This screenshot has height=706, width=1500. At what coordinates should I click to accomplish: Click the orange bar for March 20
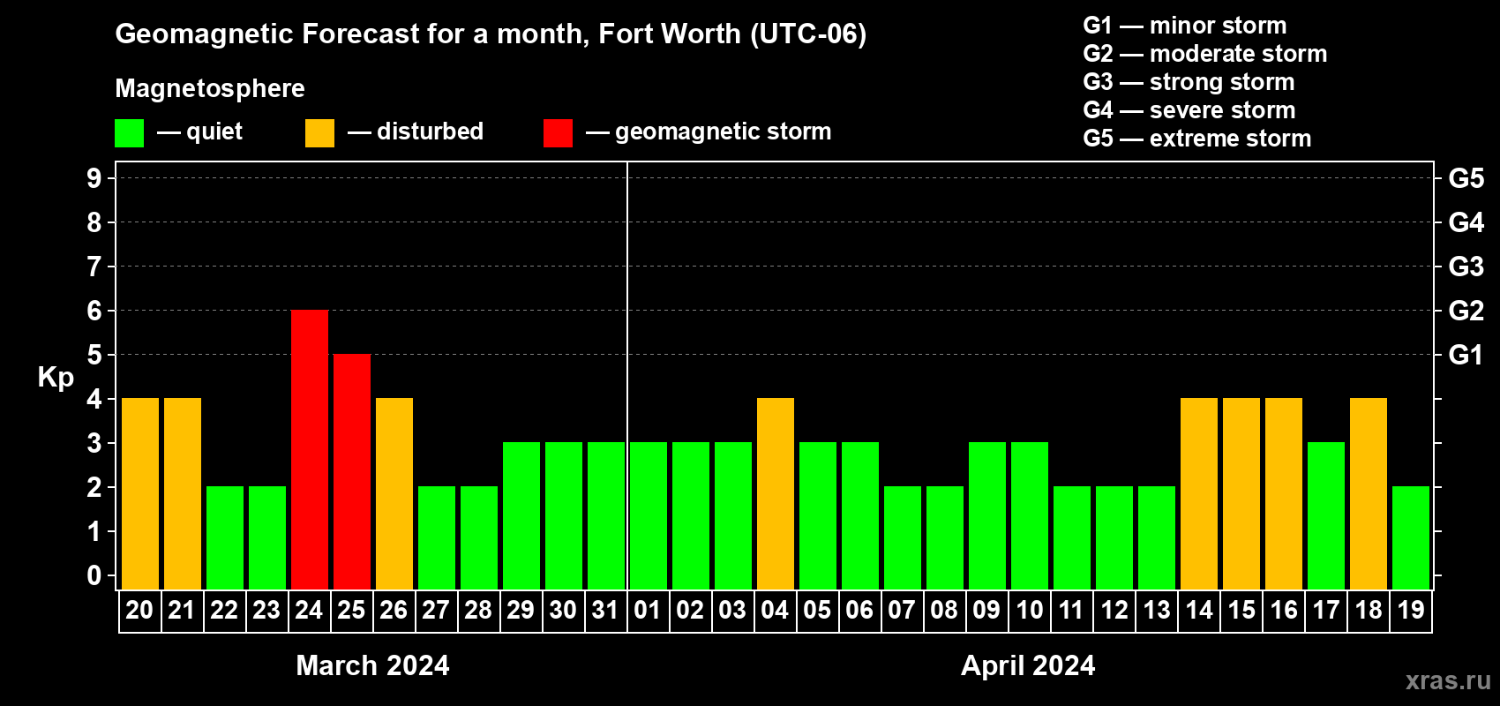pos(140,494)
